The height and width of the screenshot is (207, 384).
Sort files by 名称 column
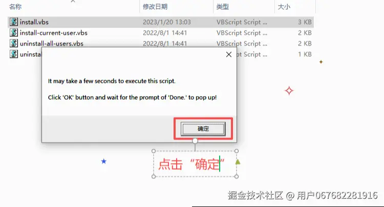(15, 7)
